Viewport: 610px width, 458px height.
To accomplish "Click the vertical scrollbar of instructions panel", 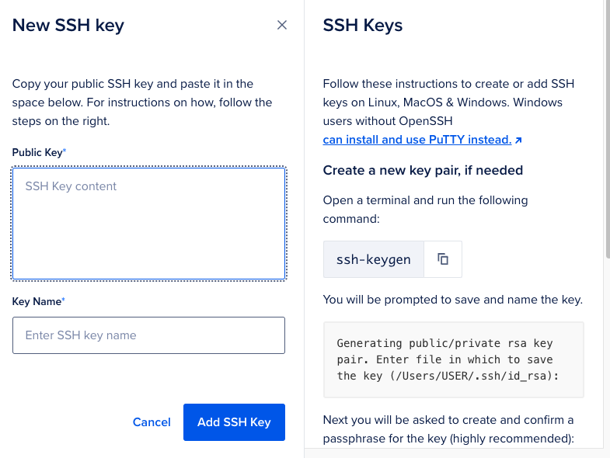I will 607,128.
